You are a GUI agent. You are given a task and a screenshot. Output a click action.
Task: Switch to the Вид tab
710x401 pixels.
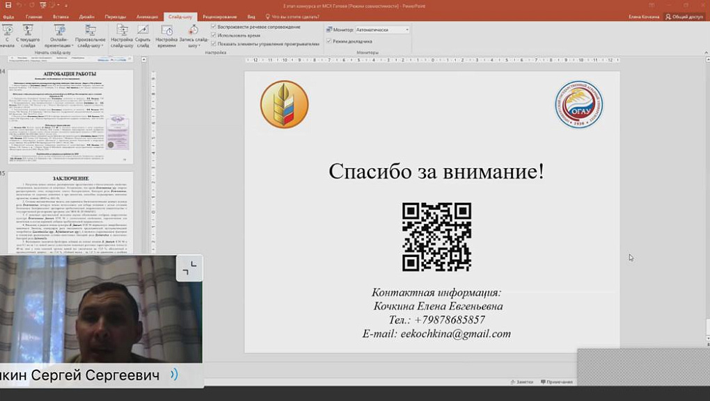[251, 17]
